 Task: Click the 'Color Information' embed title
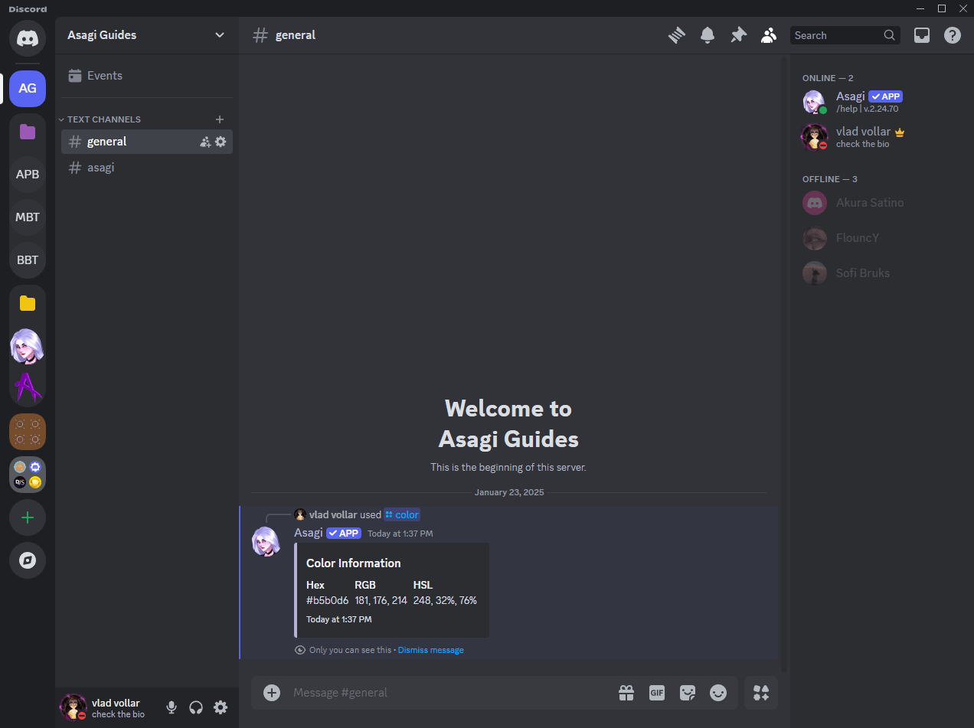pyautogui.click(x=354, y=563)
